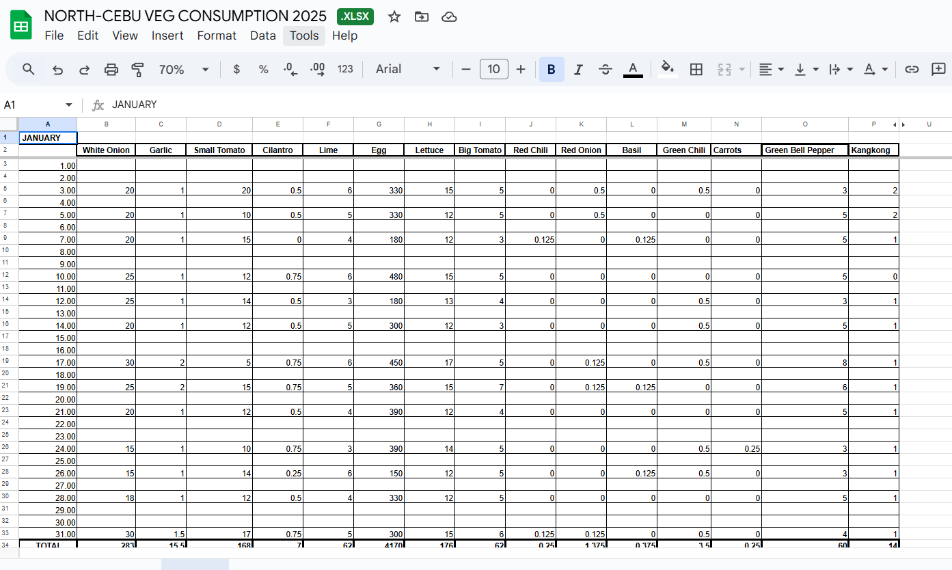Open the text color picker
Screen dimensions: 952x570
click(634, 69)
